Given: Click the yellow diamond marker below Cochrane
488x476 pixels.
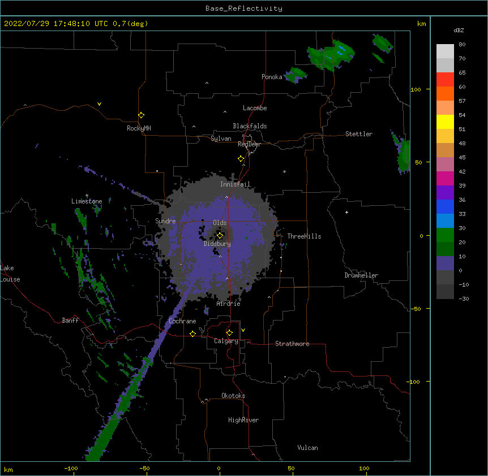Looking at the screenshot, I should (192, 334).
